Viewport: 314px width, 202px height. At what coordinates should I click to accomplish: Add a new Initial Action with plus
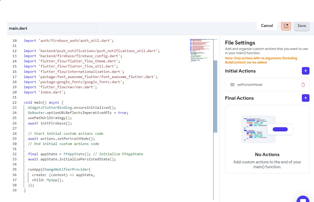pos(305,71)
